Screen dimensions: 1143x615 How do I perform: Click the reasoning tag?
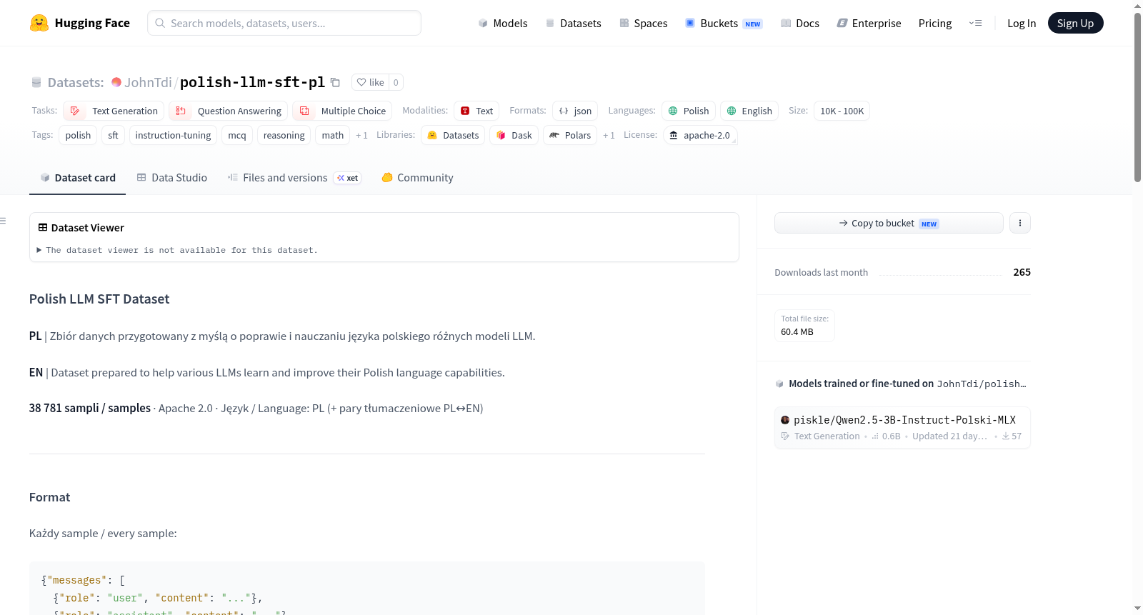284,135
